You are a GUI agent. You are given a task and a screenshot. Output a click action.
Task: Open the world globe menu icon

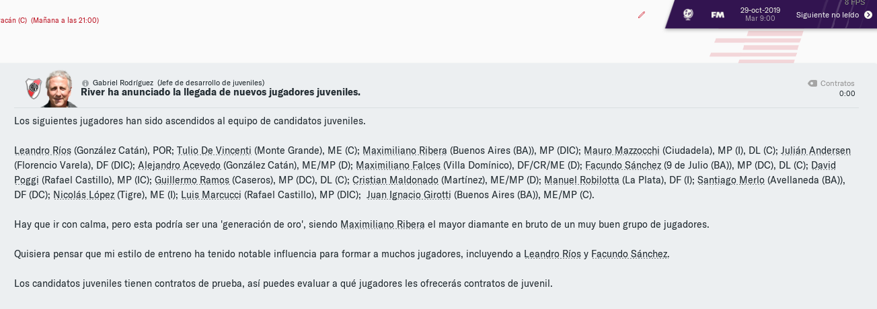688,14
